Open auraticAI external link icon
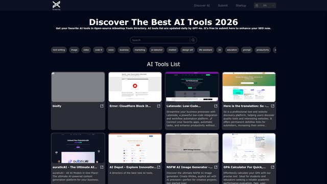327x184 pixels. pos(102,167)
